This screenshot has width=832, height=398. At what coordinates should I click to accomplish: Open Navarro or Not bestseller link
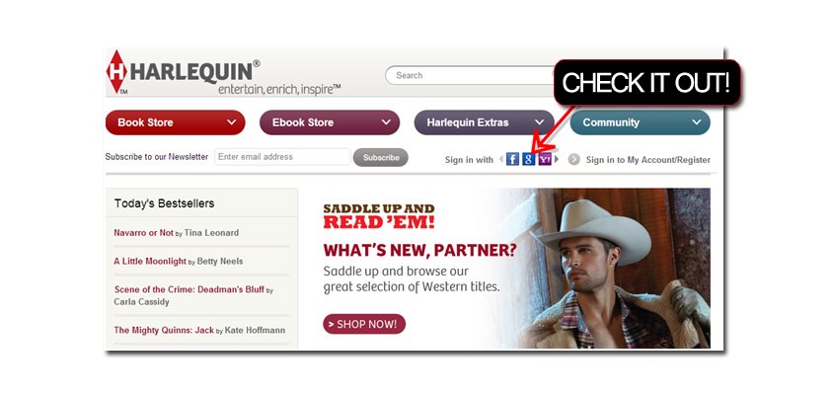pyautogui.click(x=143, y=232)
